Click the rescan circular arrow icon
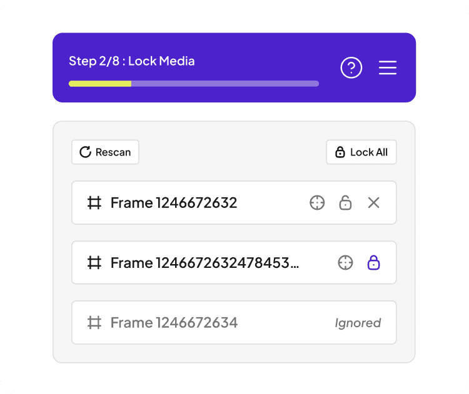 tap(86, 152)
